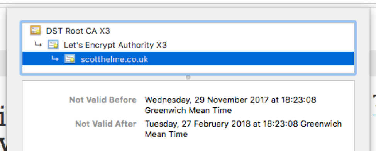Select the DST Root CA X3 label
This screenshot has height=151, width=376.
coord(78,31)
